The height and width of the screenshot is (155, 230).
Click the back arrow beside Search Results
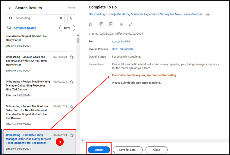click(10, 8)
